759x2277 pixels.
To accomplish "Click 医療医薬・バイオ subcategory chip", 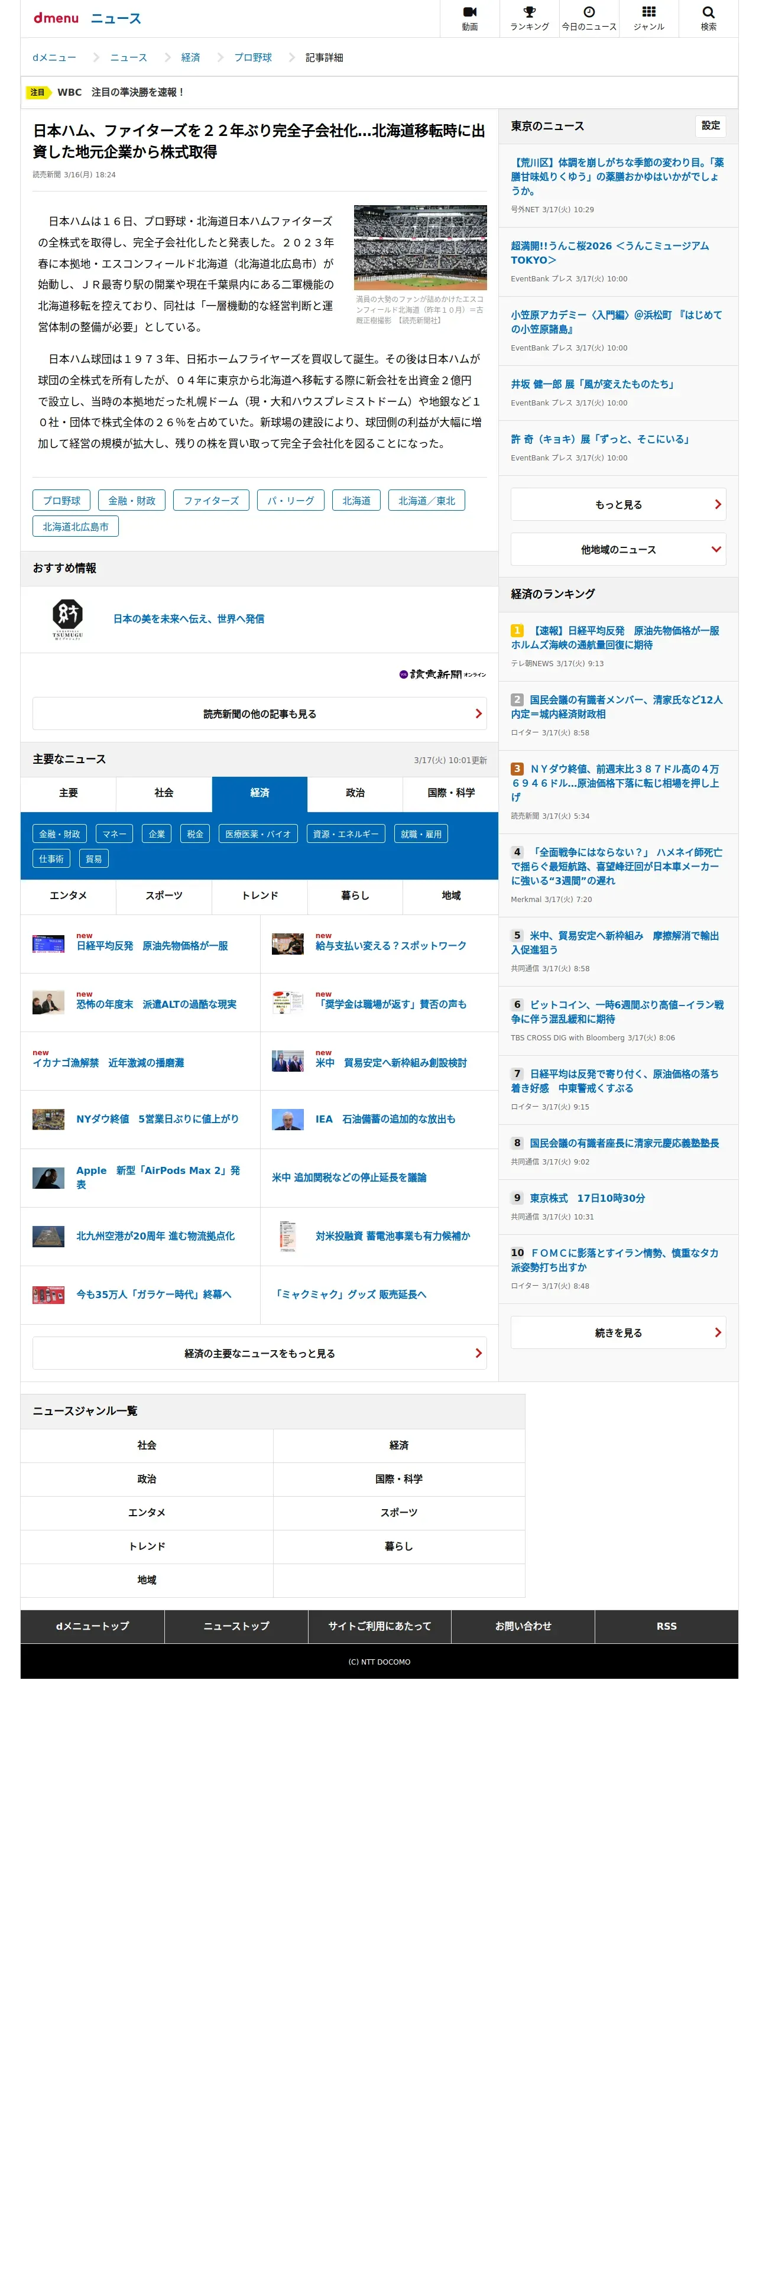I will 258,835.
